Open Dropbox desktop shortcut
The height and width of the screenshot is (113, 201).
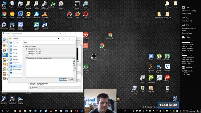click(167, 67)
